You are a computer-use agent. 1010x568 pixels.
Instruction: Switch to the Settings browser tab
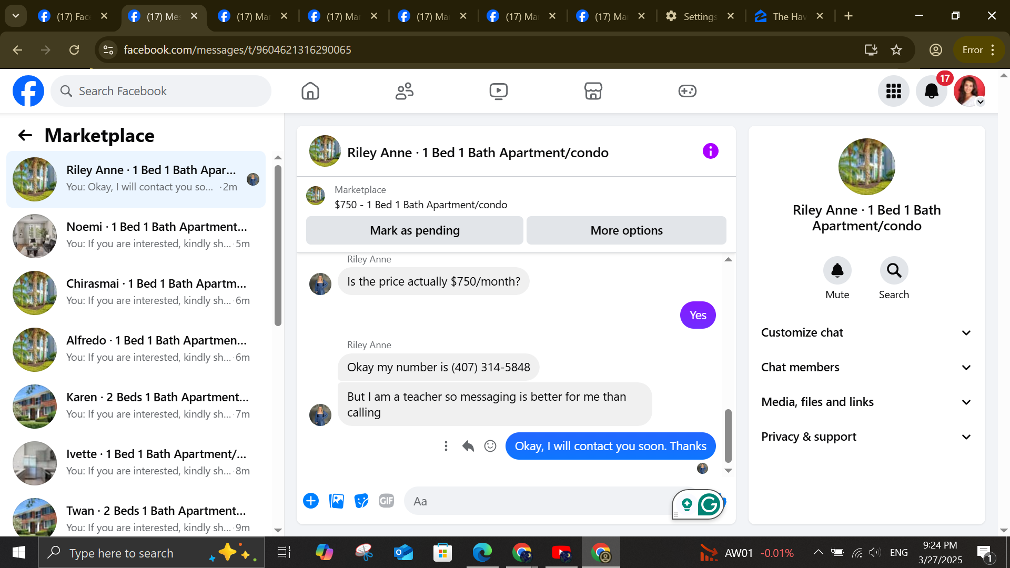coord(701,16)
